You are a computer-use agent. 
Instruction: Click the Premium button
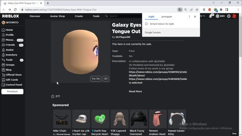tap(12, 91)
